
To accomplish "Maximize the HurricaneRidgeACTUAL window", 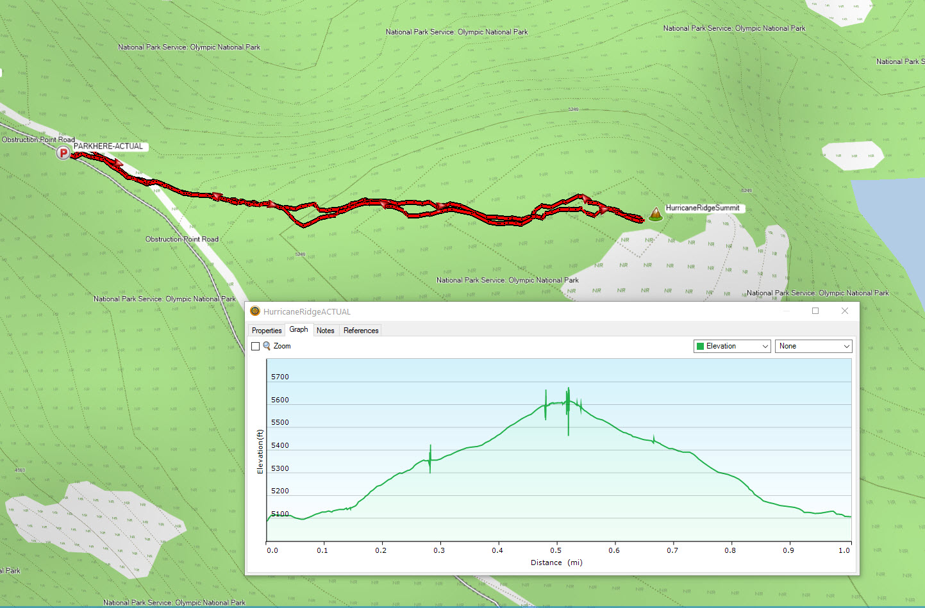I will point(815,311).
